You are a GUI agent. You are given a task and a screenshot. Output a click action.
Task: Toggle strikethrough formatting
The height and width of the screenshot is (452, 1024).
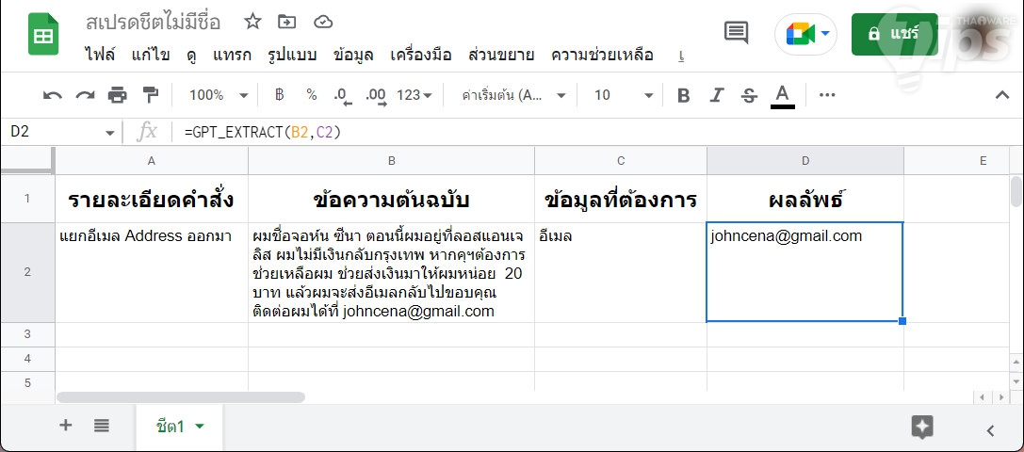[750, 95]
